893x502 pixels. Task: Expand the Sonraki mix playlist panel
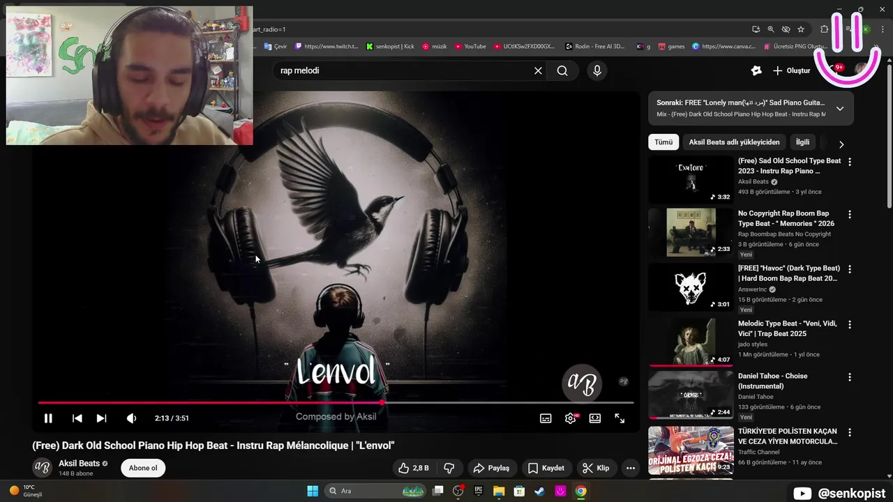point(840,108)
